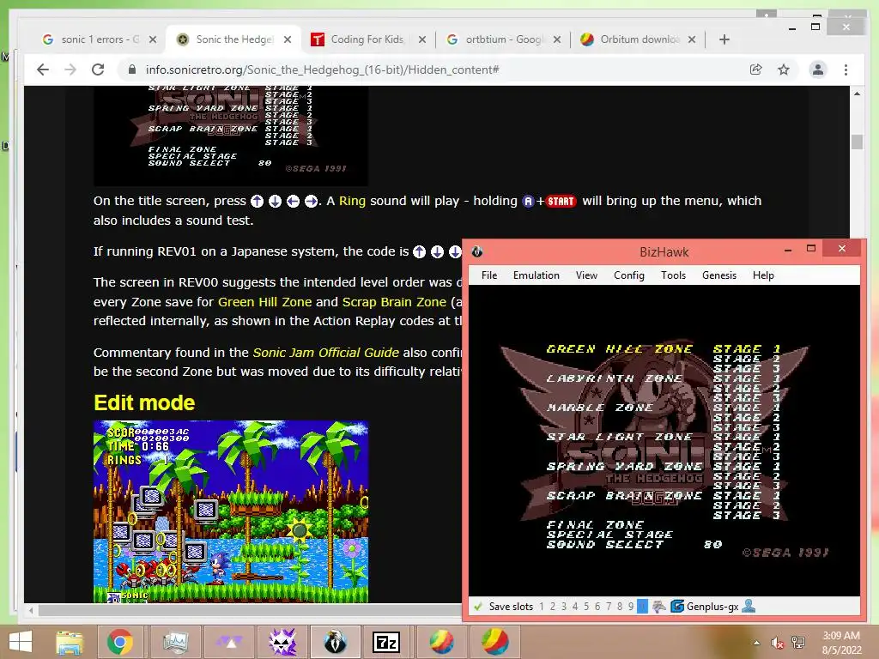
Task: Click 'GREEN HILL ZONE' in level select
Action: point(620,348)
